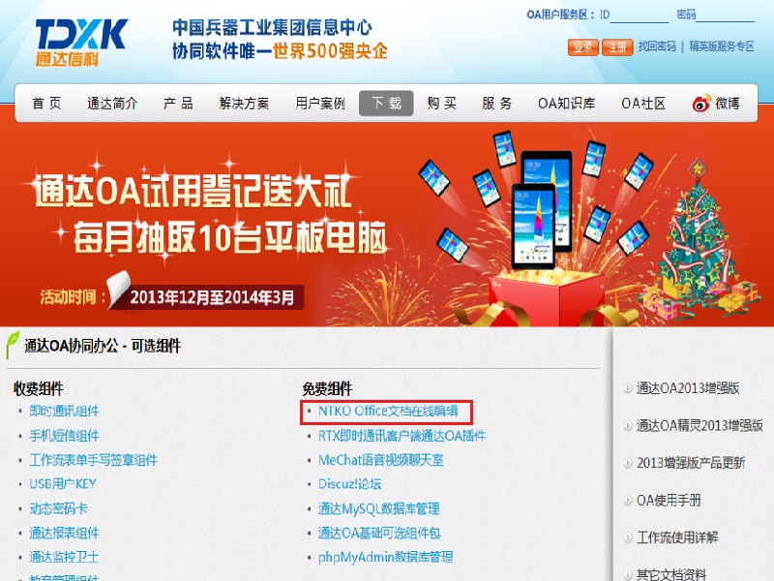The width and height of the screenshot is (774, 581).
Task: Click the bullet icon next to OA使用手册
Action: pos(628,501)
